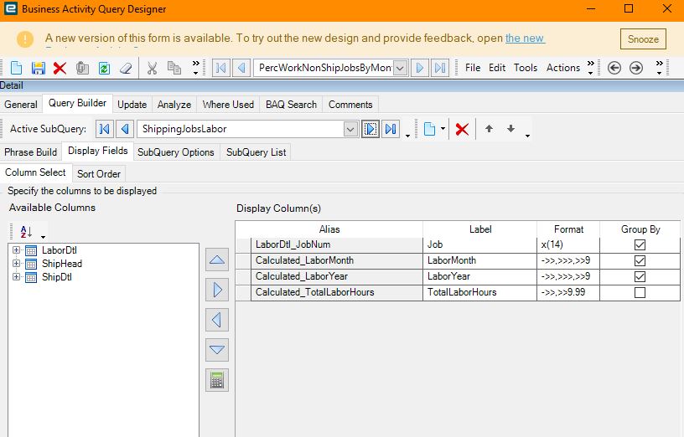The image size is (684, 437).
Task: Click the eraser Clear icon
Action: [x=126, y=68]
